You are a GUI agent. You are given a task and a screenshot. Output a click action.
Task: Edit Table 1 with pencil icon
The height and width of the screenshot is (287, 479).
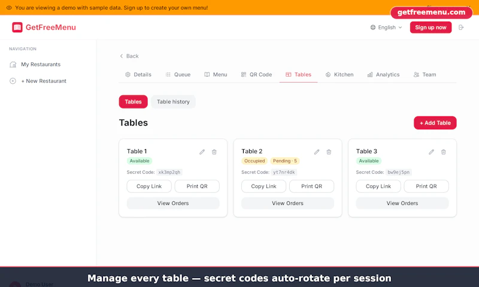coord(202,152)
